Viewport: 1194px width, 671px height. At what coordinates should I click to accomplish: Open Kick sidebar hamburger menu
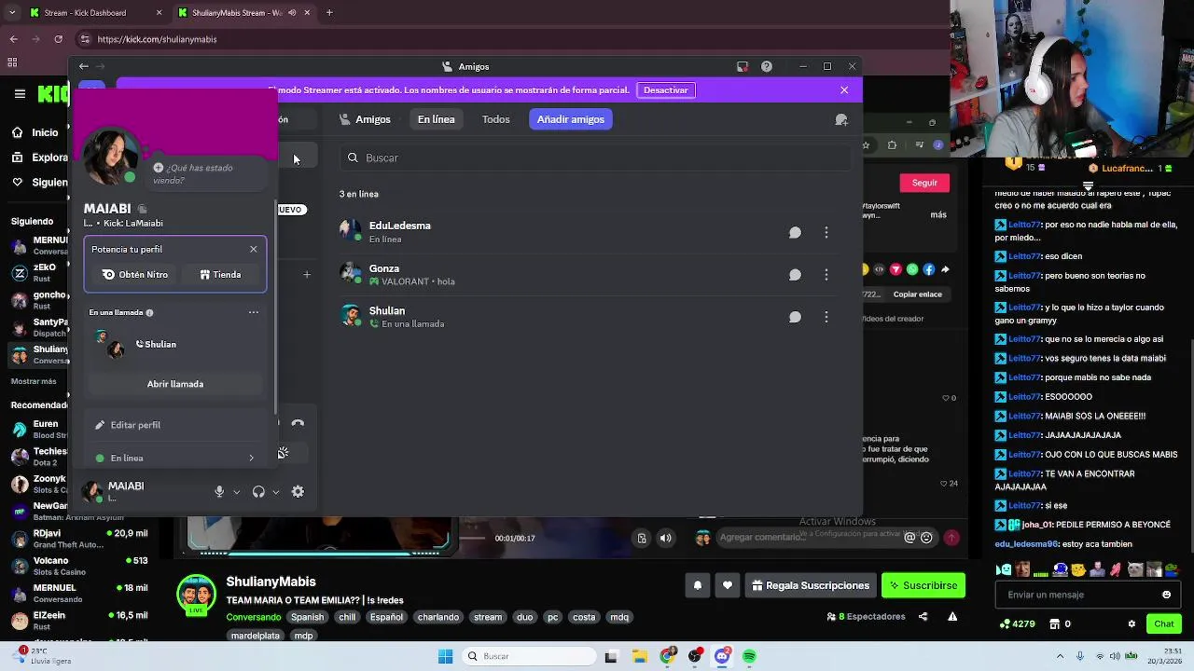click(x=20, y=94)
